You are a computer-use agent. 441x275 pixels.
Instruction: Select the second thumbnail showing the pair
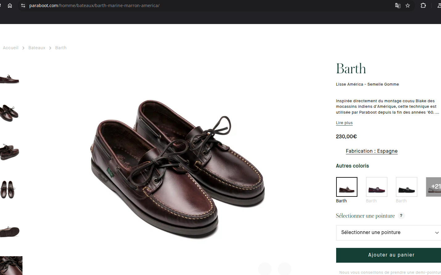click(x=10, y=113)
